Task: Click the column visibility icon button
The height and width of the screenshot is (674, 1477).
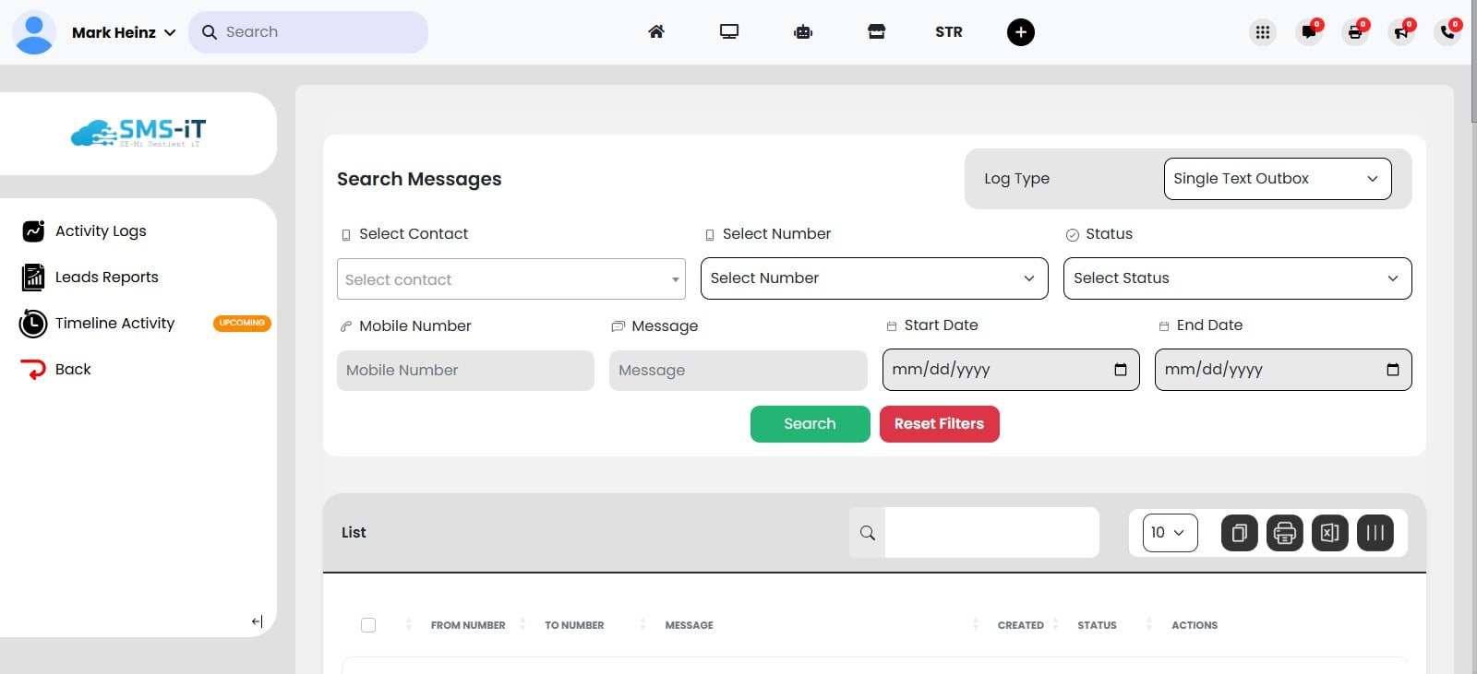Action: (x=1375, y=533)
